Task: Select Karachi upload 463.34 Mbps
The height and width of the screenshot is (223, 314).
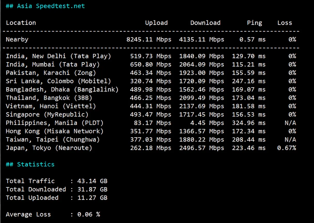Action: (151, 73)
